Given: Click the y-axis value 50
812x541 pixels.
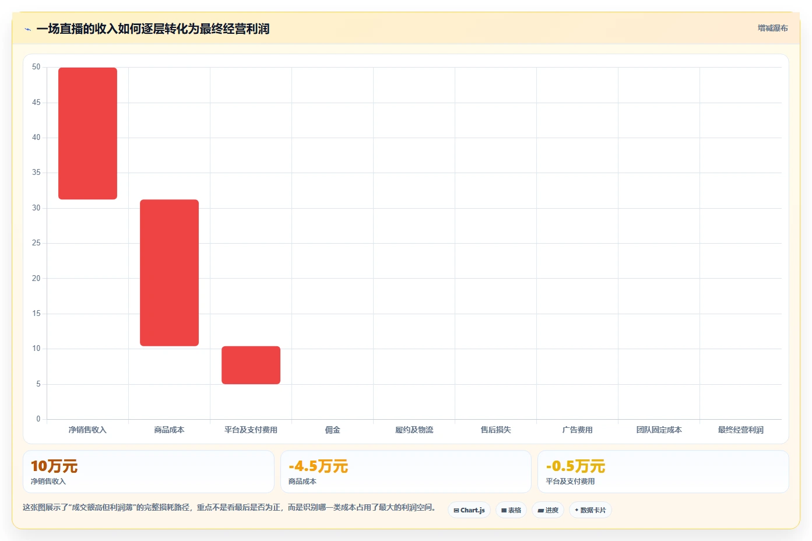Looking at the screenshot, I should coord(36,67).
